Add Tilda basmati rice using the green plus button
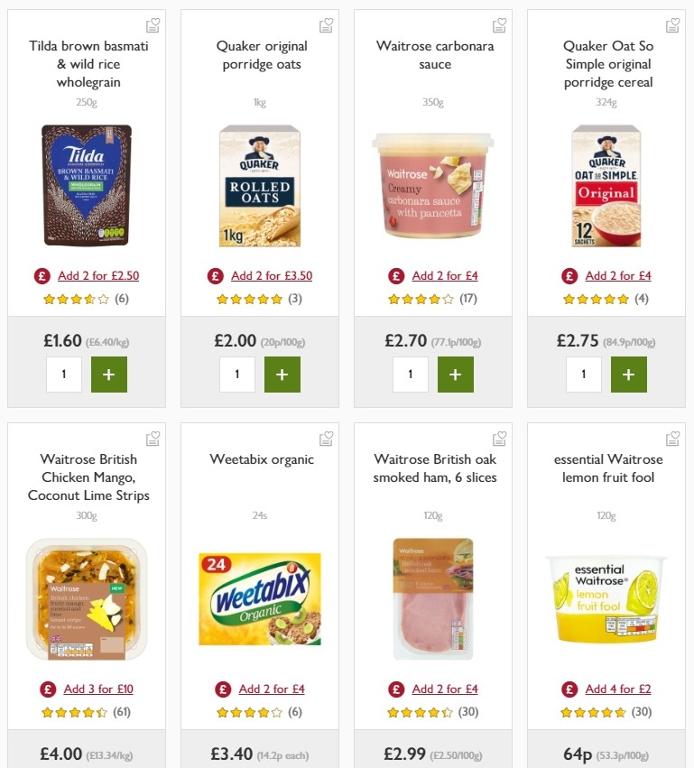The height and width of the screenshot is (768, 694). (x=109, y=374)
